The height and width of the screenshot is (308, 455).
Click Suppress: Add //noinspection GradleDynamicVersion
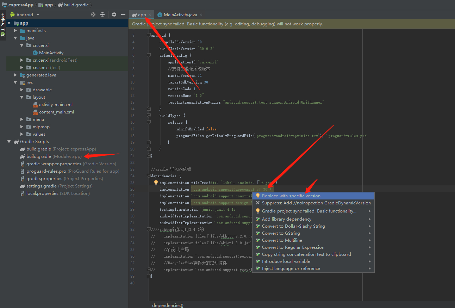[316, 203]
